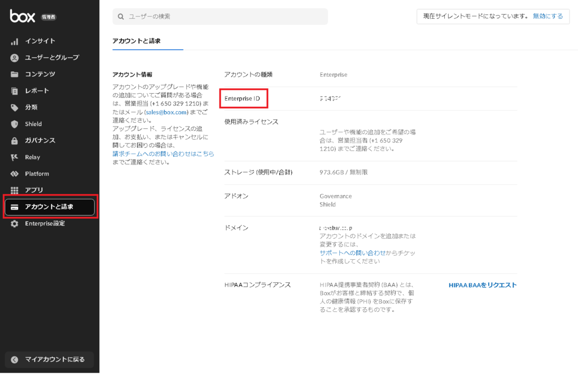Open the Insights bar chart icon
The image size is (578, 375).
[15, 41]
